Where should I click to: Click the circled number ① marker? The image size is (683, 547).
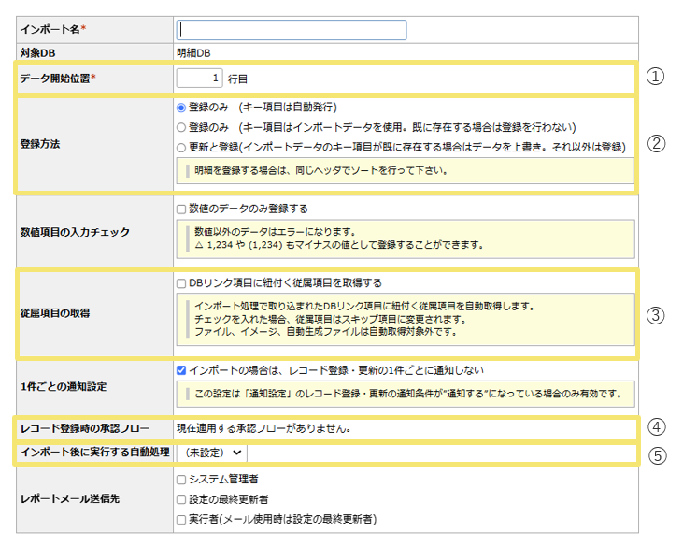(x=656, y=78)
